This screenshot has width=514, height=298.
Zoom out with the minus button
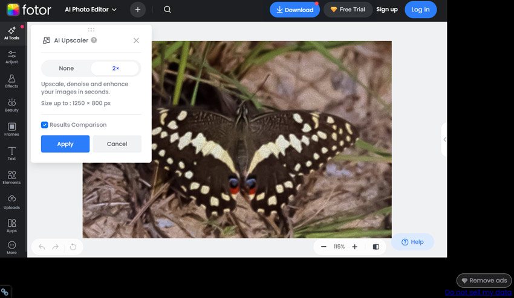(324, 247)
